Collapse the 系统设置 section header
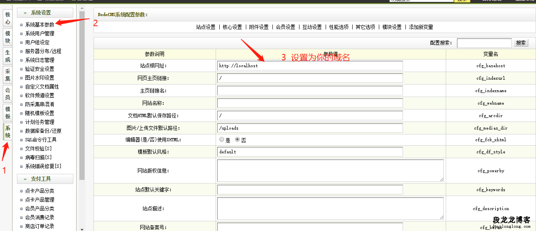 coord(45,13)
